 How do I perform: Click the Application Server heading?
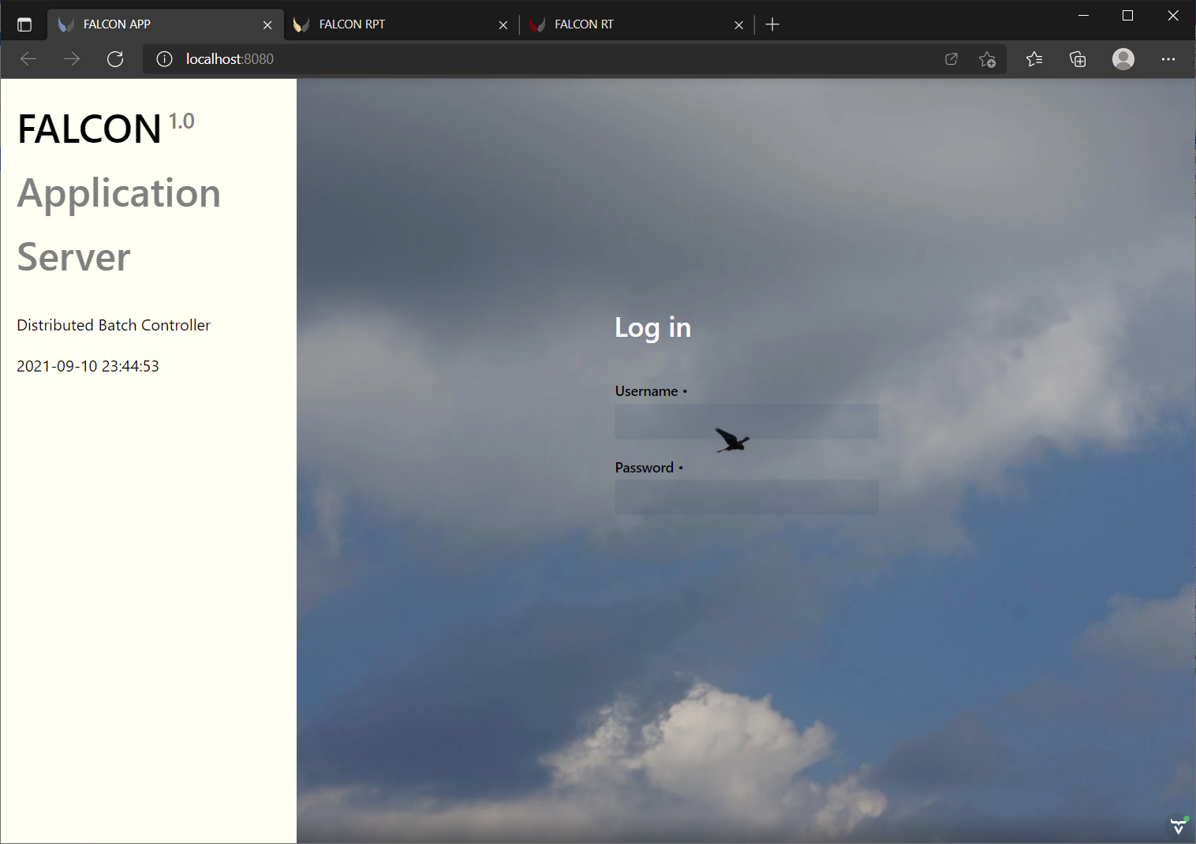coord(118,226)
